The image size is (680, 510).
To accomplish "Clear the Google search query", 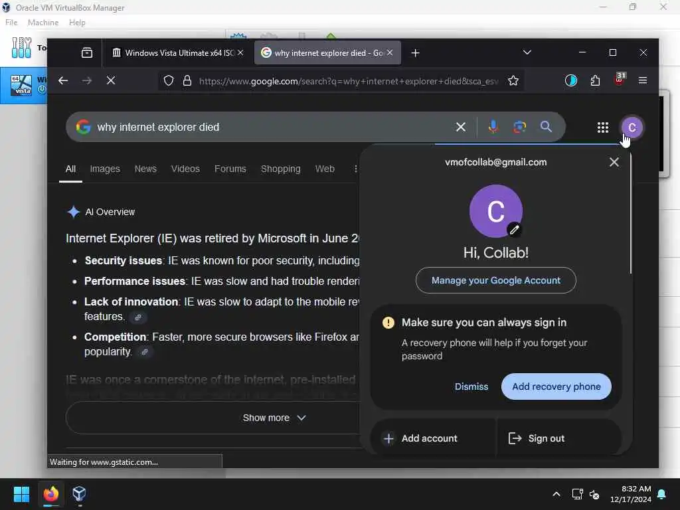I will point(461,127).
